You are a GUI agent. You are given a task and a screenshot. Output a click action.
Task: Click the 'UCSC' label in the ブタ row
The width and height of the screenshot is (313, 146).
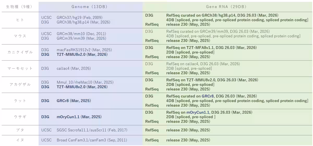click(46, 130)
